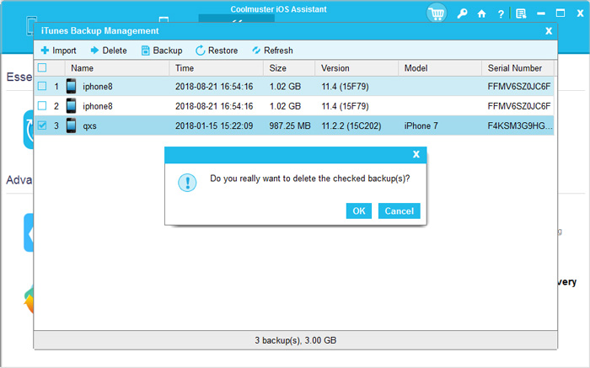Viewport: 590px width, 368px height.
Task: Uncheck the box for qxs backup
Action: [x=42, y=125]
